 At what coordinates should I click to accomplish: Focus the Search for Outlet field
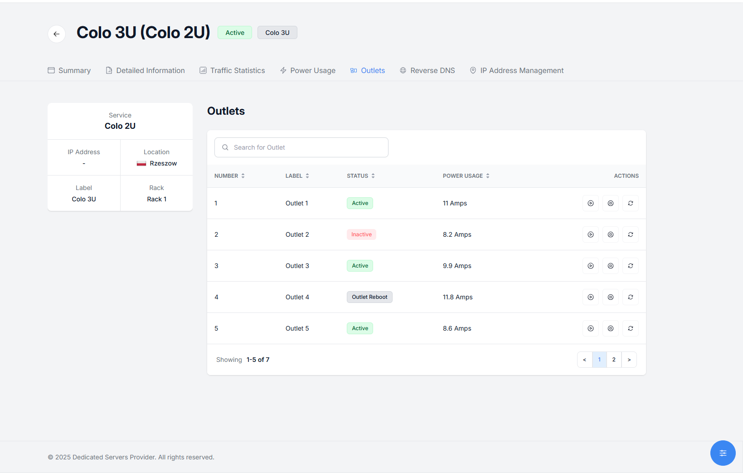tap(301, 147)
